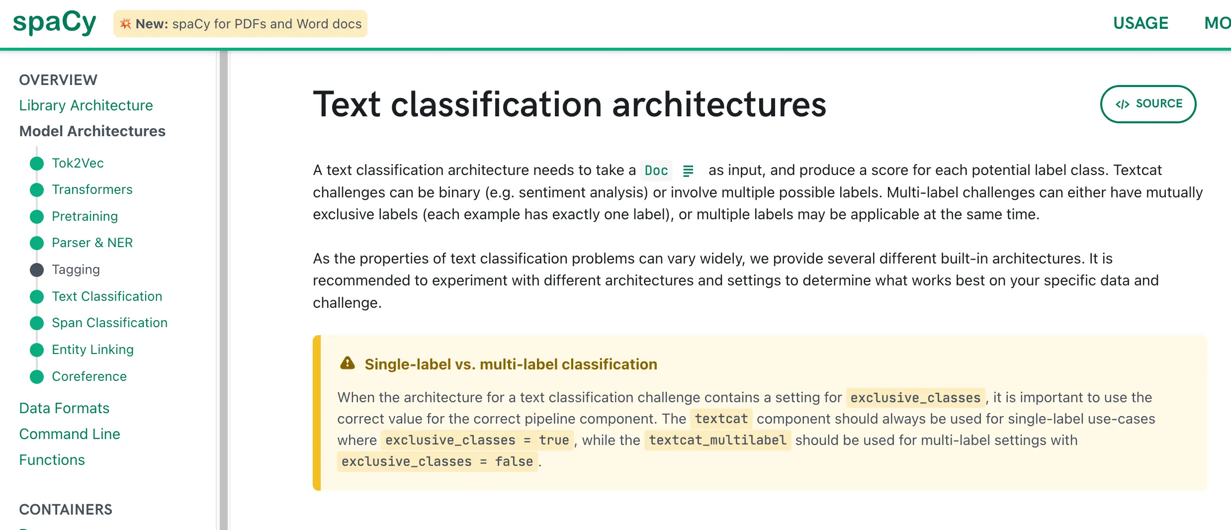Select Text Classification in the sidebar
The image size is (1231, 530).
[x=107, y=296]
